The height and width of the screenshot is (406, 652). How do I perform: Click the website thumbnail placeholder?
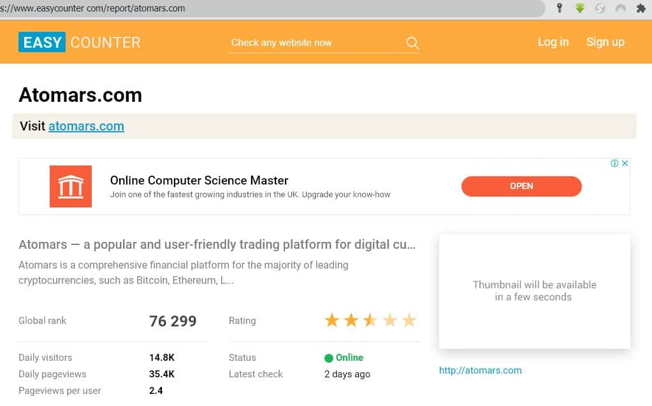pos(534,291)
